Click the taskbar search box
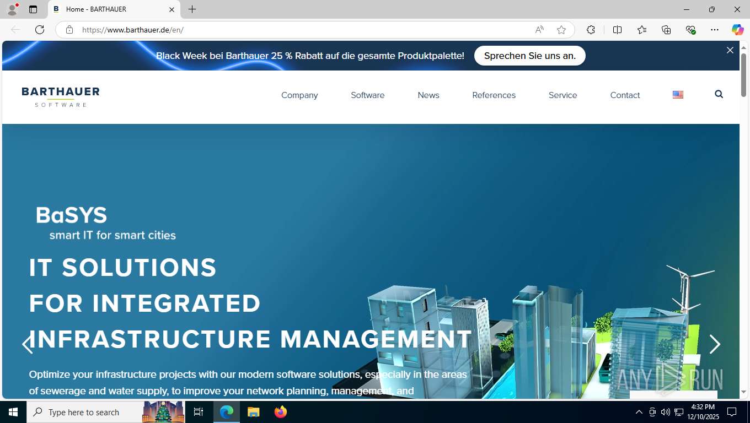The height and width of the screenshot is (423, 750). (x=106, y=412)
